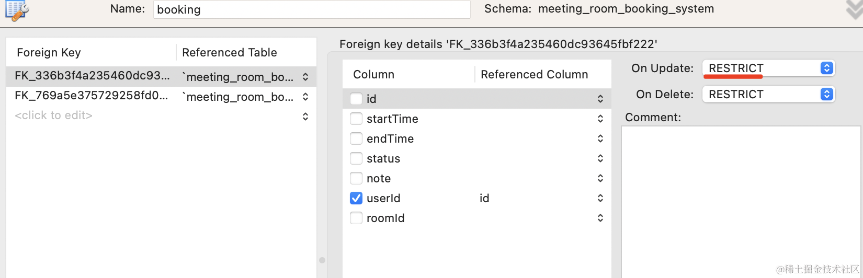Tick the startTime column checkbox
The width and height of the screenshot is (863, 278).
[x=356, y=119]
